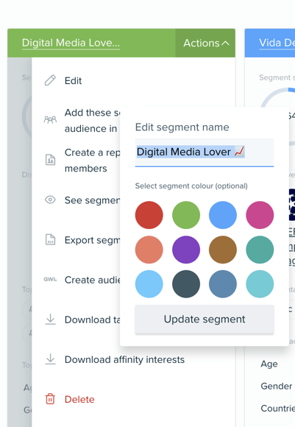Click the eye See segment icon
This screenshot has width=295, height=427.
pyautogui.click(x=50, y=200)
